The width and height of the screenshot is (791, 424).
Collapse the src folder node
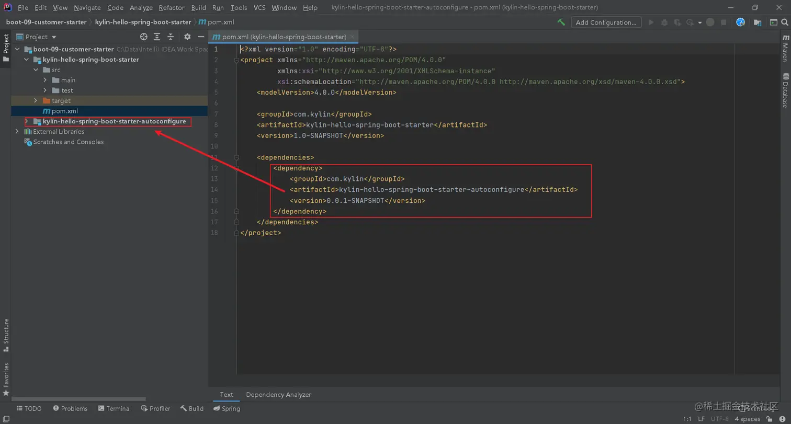(x=36, y=70)
